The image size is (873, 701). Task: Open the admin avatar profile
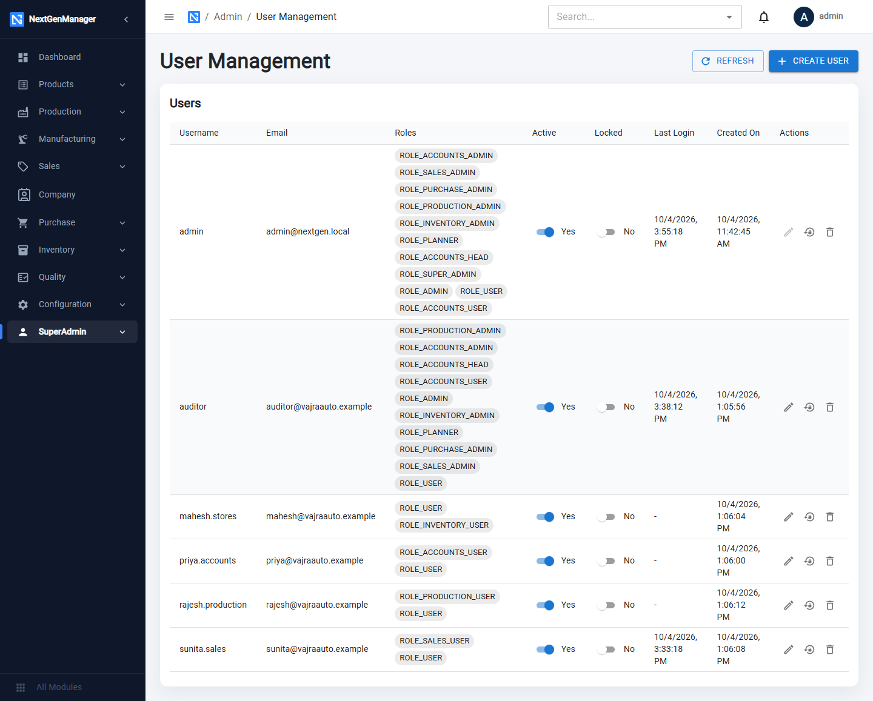804,17
